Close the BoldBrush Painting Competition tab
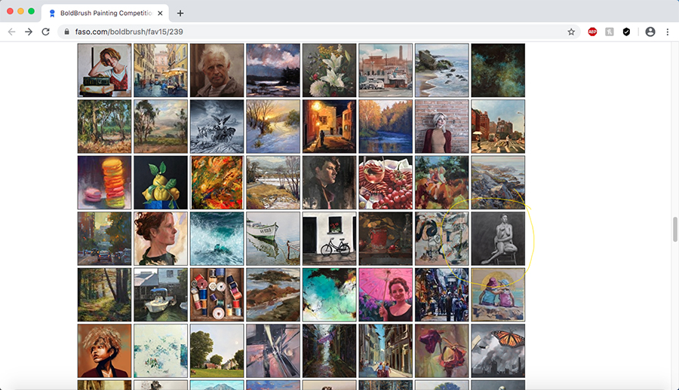The image size is (679, 390). 161,13
